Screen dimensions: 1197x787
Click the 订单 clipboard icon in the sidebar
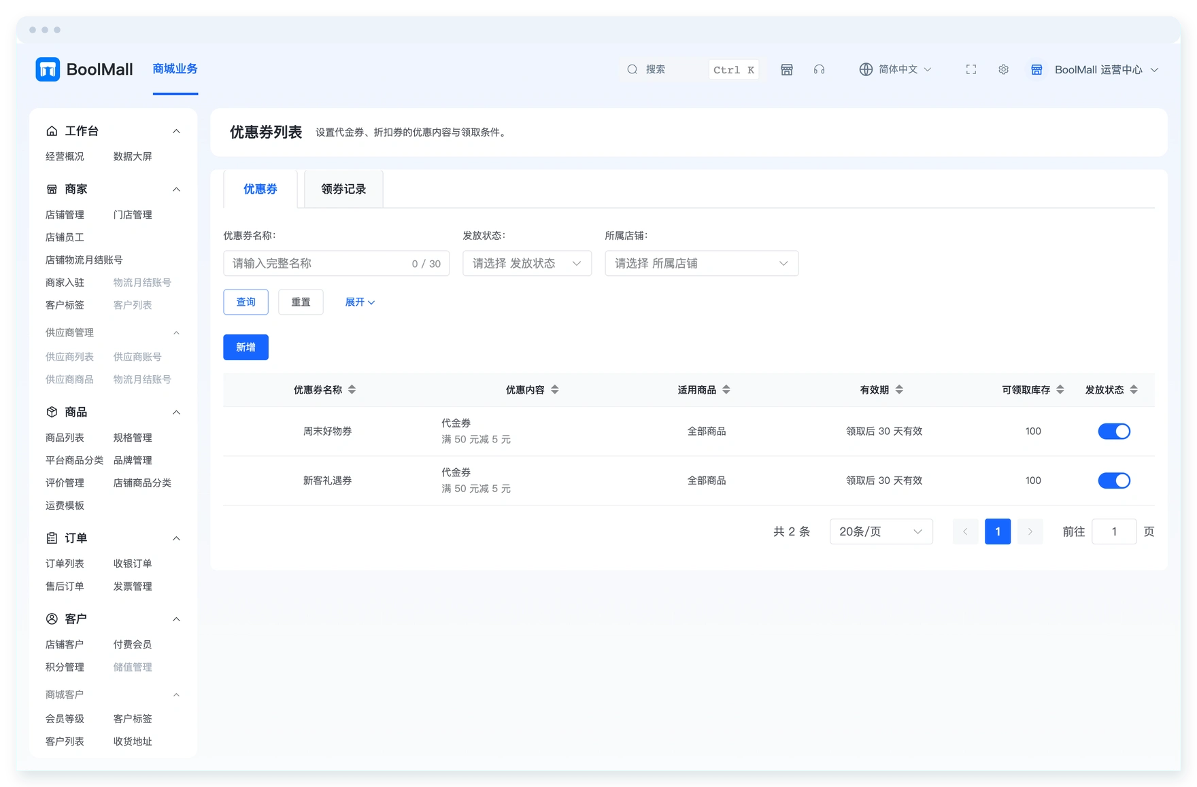pos(52,538)
